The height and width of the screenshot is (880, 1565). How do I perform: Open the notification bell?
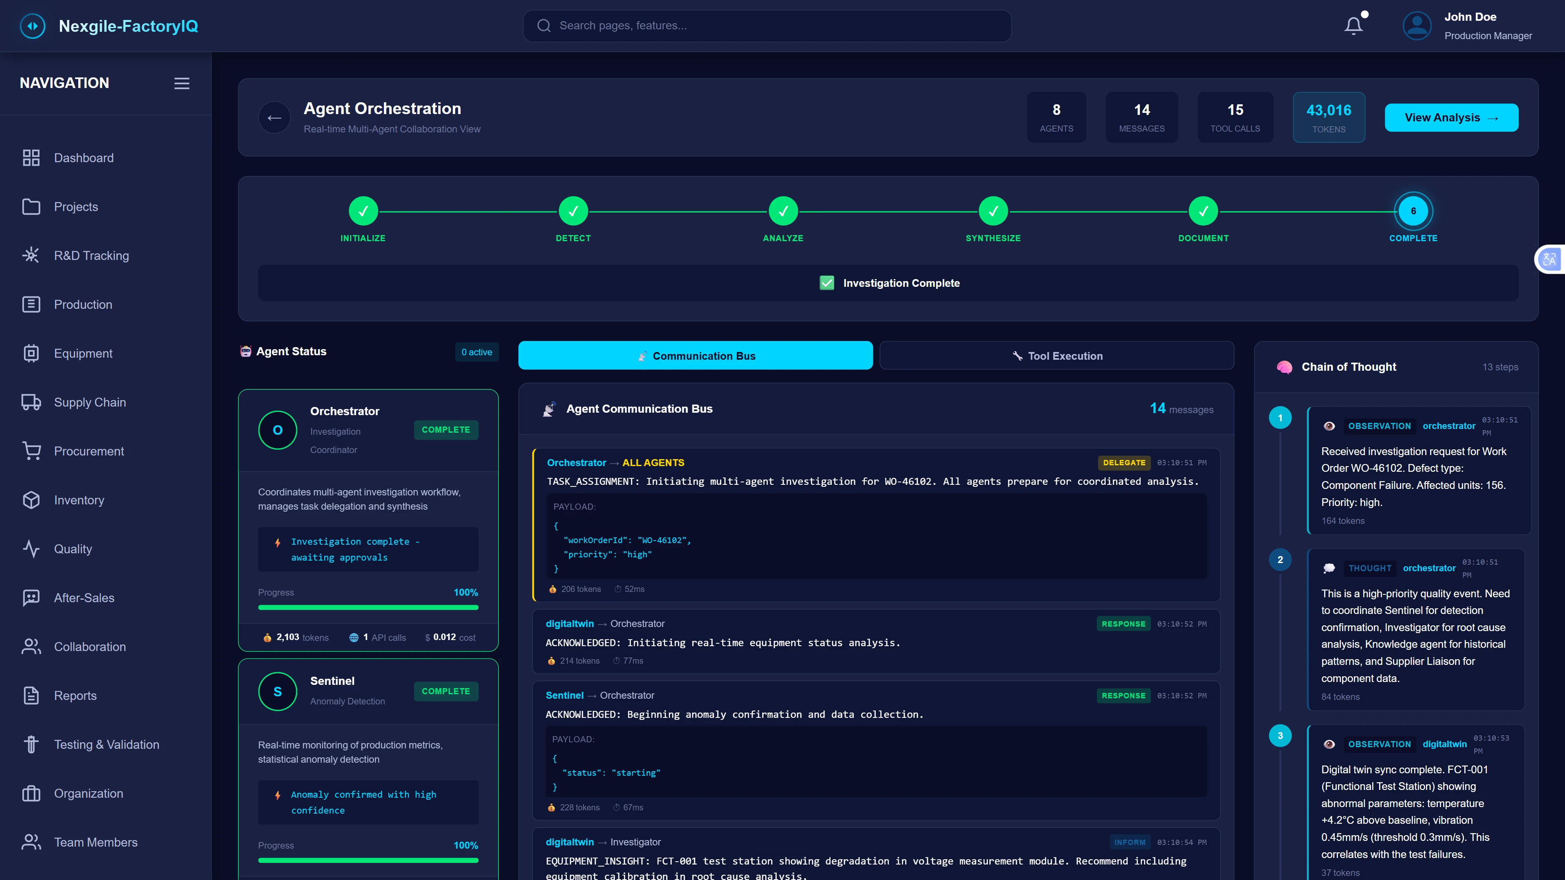(1353, 25)
